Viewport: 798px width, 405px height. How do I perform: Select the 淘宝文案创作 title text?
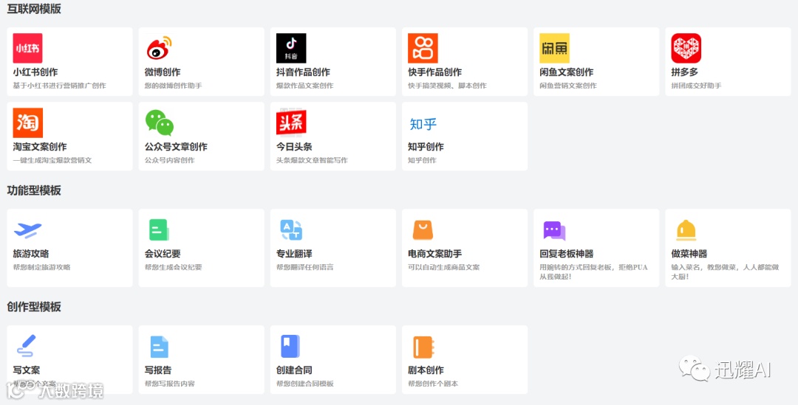click(40, 147)
